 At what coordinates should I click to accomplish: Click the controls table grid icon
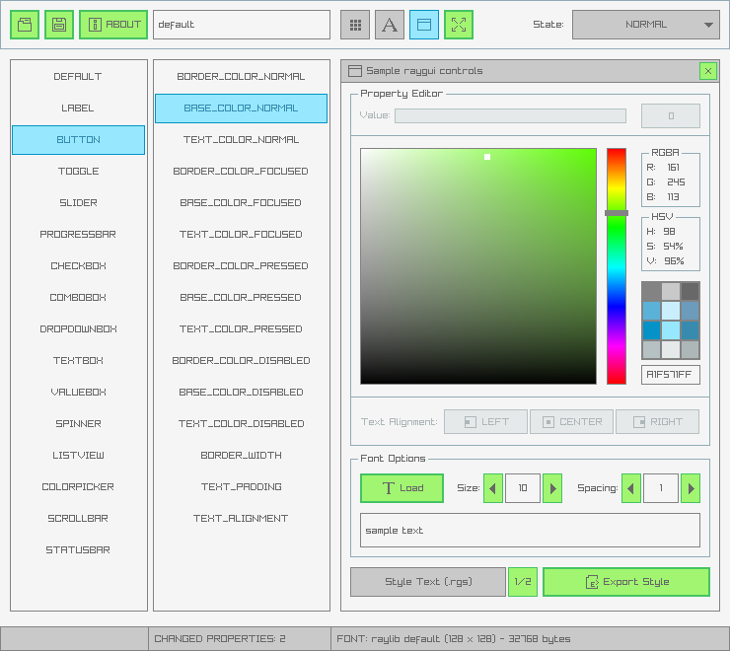[355, 25]
